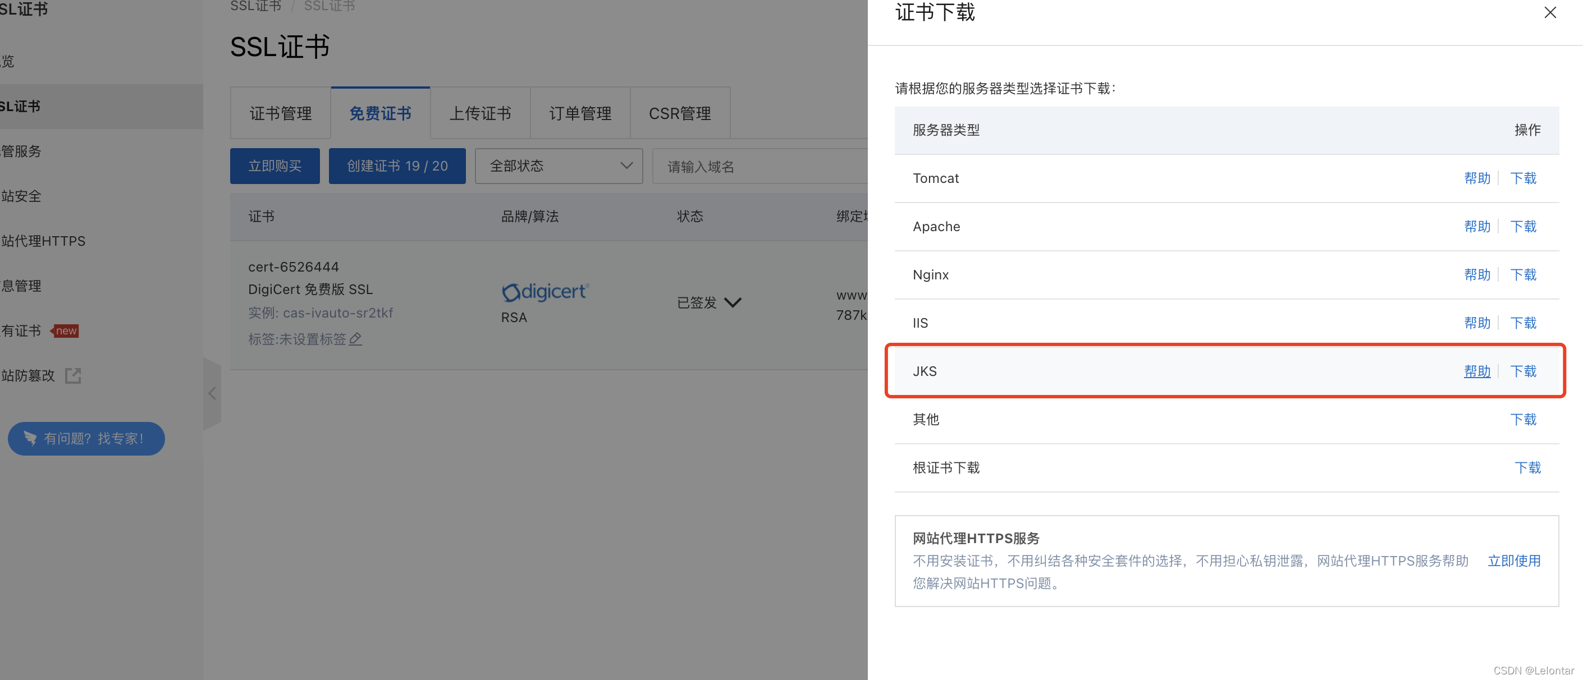Close the certificate download panel
The width and height of the screenshot is (1583, 680).
(x=1549, y=13)
